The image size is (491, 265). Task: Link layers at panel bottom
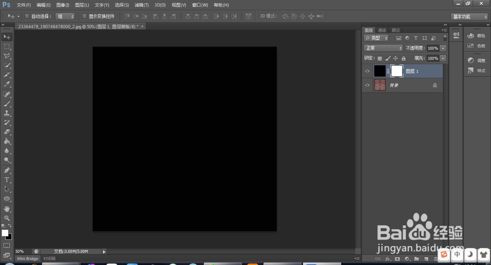378,259
